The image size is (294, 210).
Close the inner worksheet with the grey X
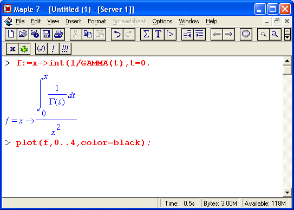pos(286,21)
